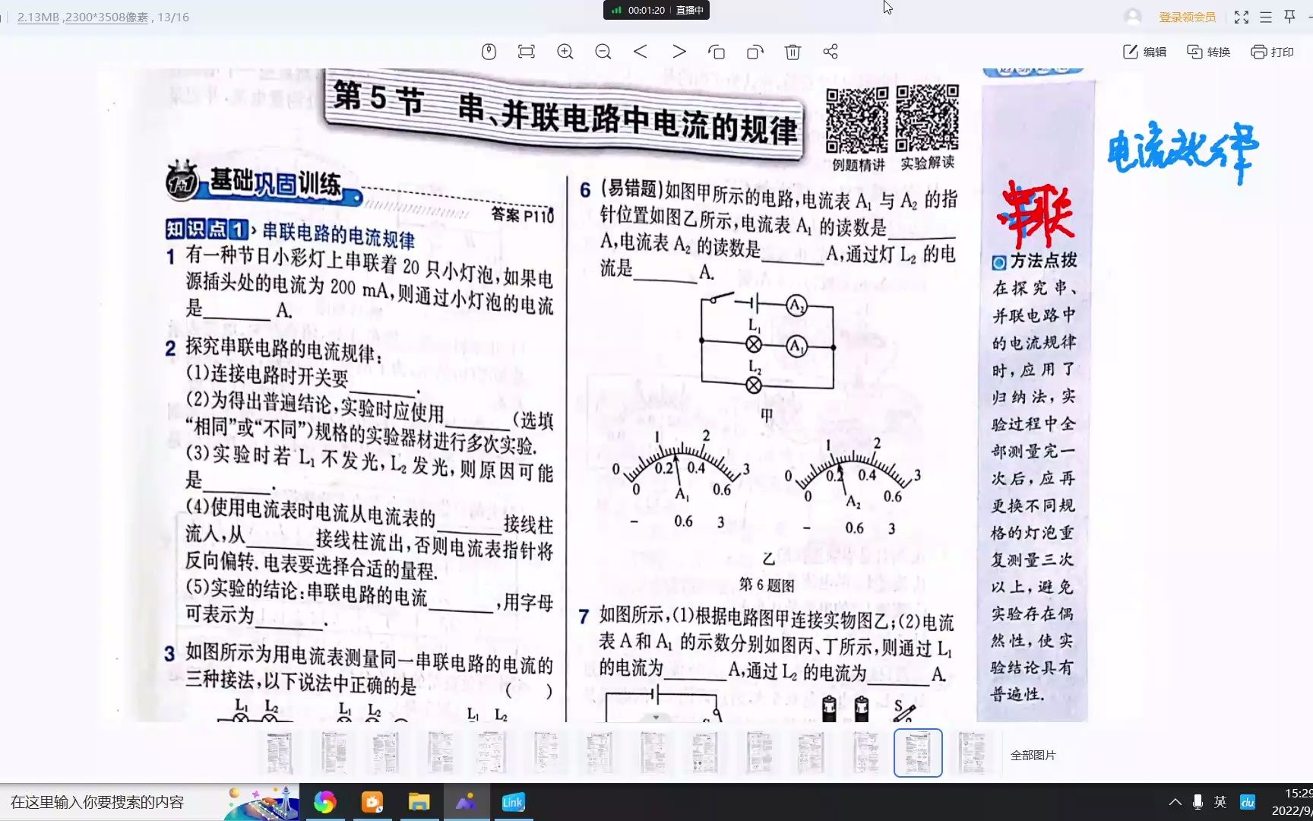Screen dimensions: 1313x821
Task: Click the microphone tray icon
Action: tap(1198, 802)
